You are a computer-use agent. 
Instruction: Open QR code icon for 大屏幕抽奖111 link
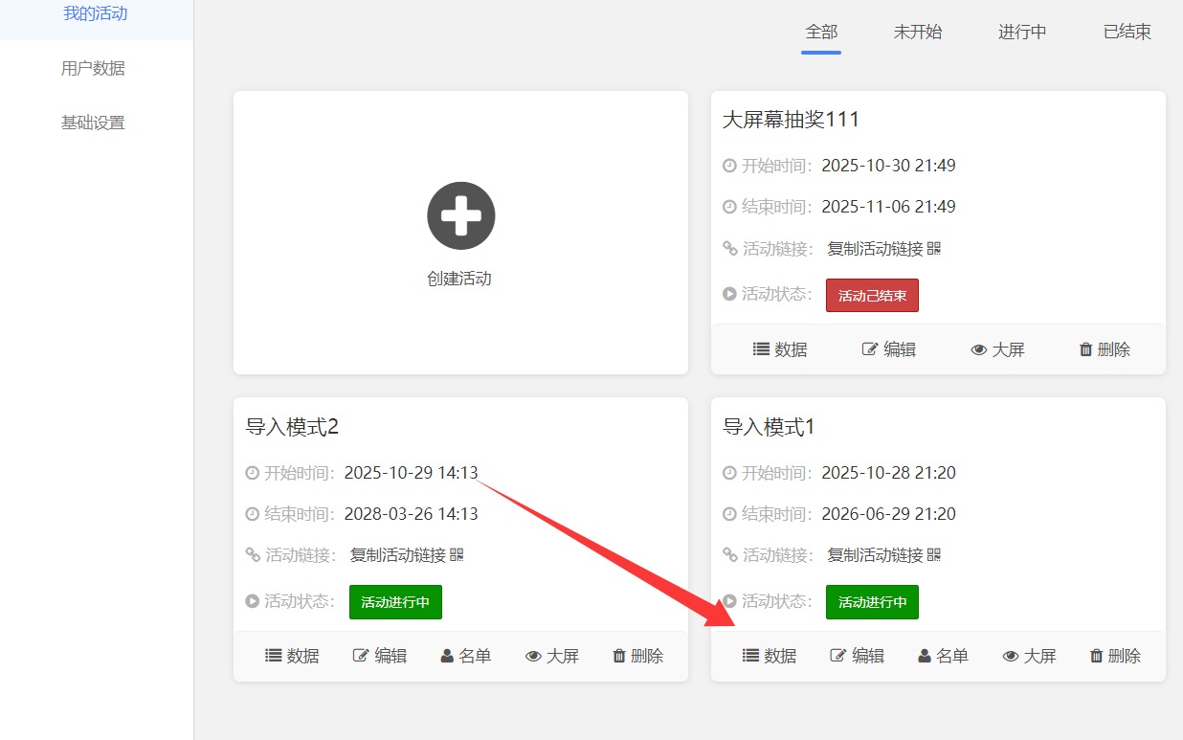[x=934, y=249]
